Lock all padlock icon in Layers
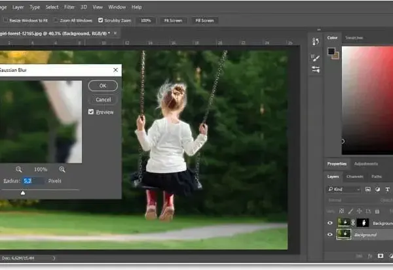Image resolution: width=393 pixels, height=270 pixels. tap(377, 211)
